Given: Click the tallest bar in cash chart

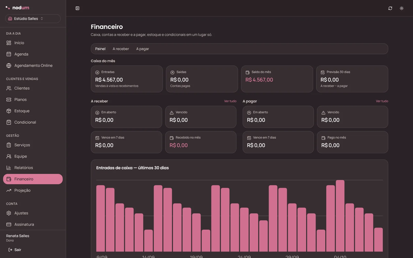Looking at the screenshot, I should pos(340,216).
